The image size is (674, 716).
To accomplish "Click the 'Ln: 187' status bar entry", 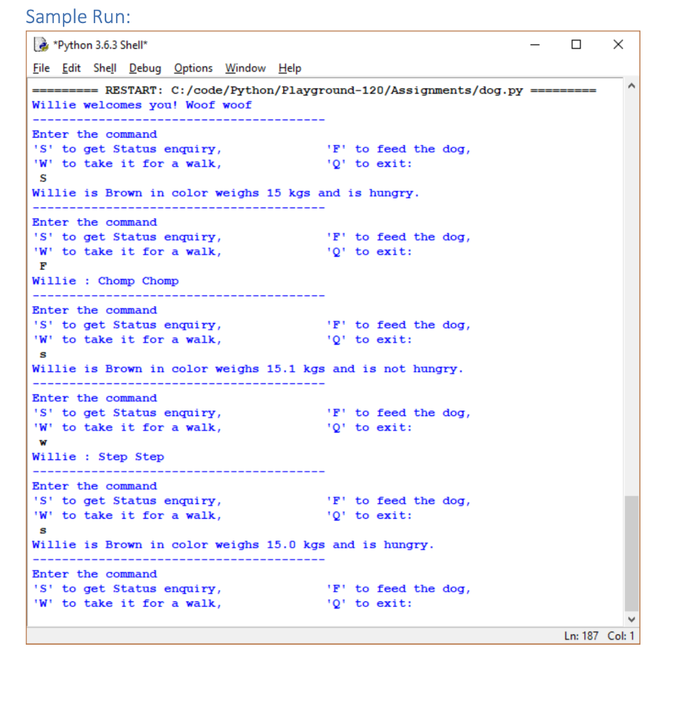I will (x=581, y=636).
